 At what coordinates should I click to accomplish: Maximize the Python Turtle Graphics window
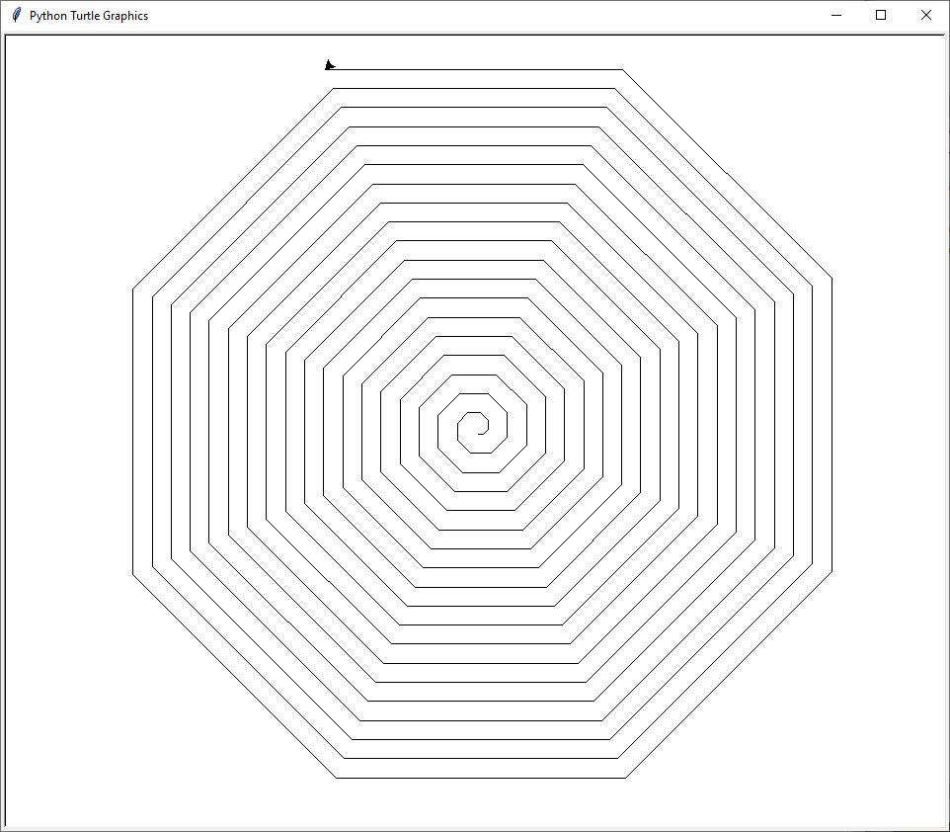pyautogui.click(x=881, y=15)
